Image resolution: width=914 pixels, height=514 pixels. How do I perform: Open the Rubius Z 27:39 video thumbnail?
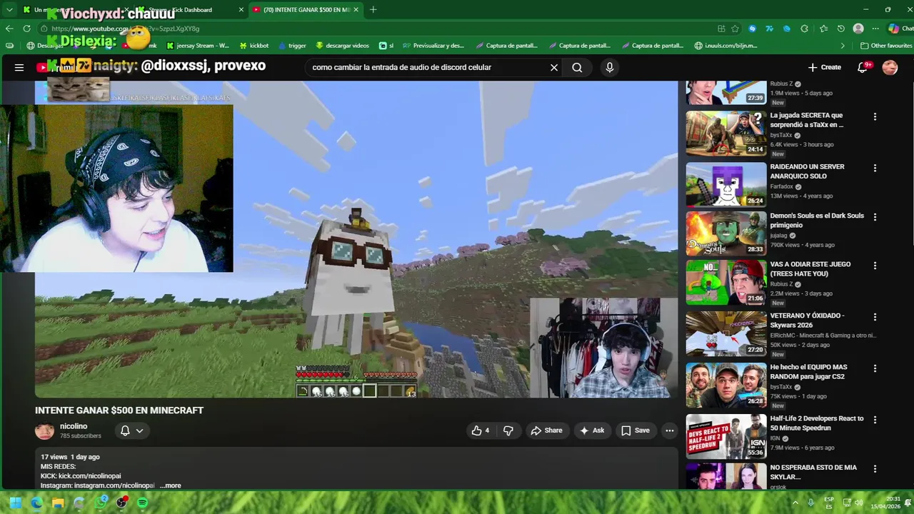(x=726, y=93)
